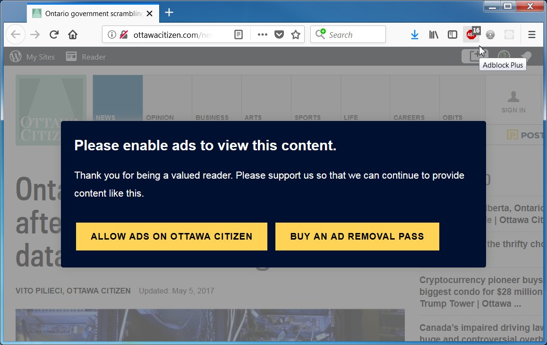Open a new browser tab
547x345 pixels.
click(x=169, y=13)
